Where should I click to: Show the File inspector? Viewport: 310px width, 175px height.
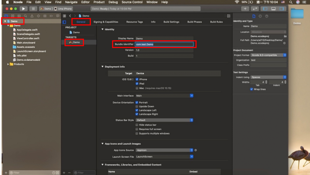[x=254, y=16]
